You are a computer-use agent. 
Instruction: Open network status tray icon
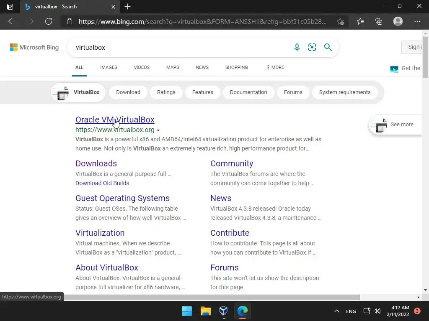(367, 311)
